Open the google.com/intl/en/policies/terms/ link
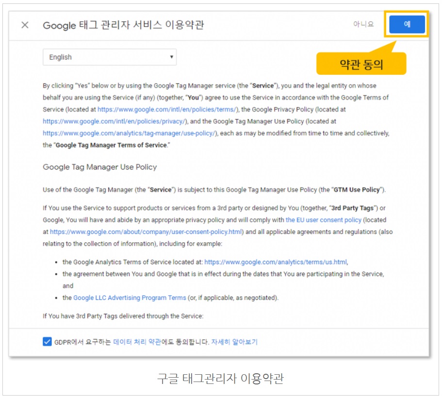Image resolution: width=442 pixels, height=399 pixels. [x=168, y=109]
